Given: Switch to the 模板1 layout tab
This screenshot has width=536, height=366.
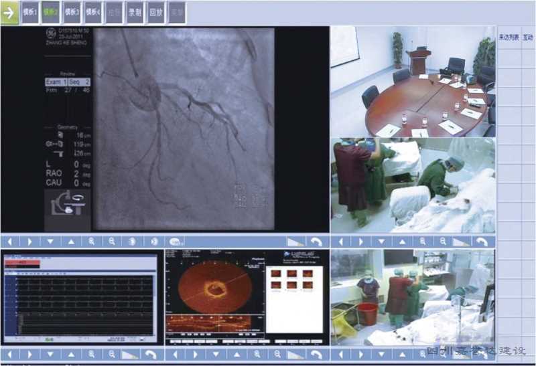Looking at the screenshot, I should (30, 12).
